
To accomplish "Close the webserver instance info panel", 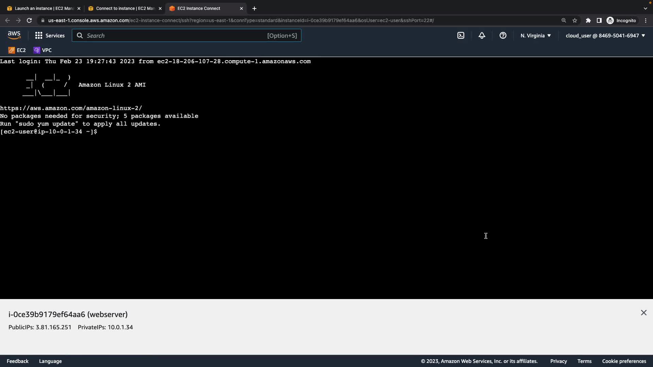I will point(643,313).
